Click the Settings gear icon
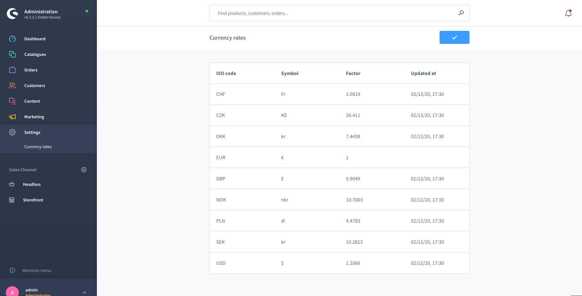Viewport: 582px width, 296px height. coord(12,132)
